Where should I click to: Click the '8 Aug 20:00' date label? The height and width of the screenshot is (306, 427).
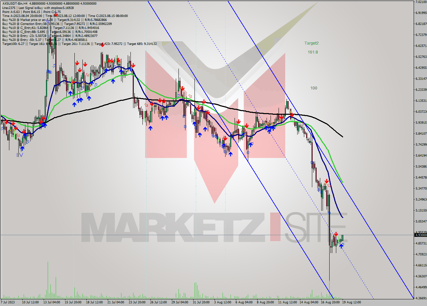(x=265, y=302)
